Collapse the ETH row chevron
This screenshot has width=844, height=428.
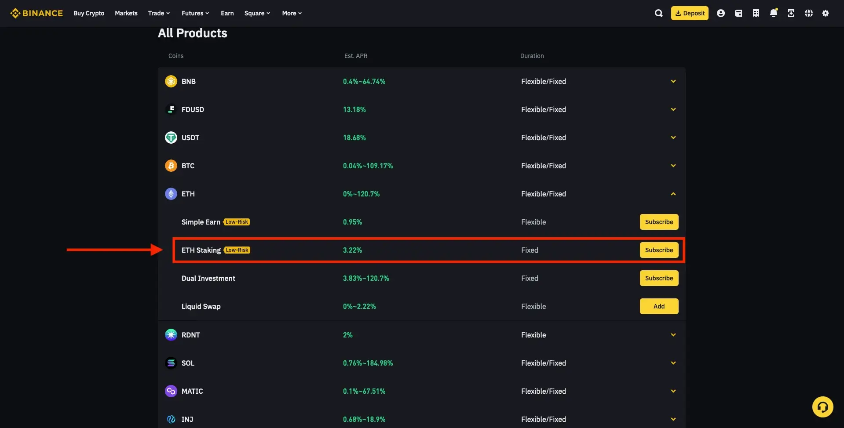point(673,194)
